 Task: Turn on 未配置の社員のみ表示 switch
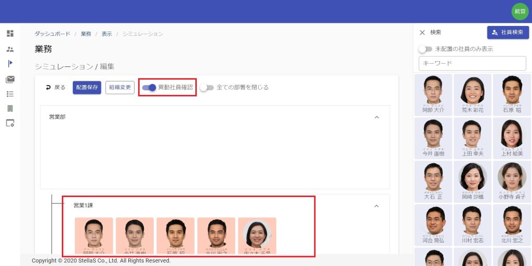[425, 49]
